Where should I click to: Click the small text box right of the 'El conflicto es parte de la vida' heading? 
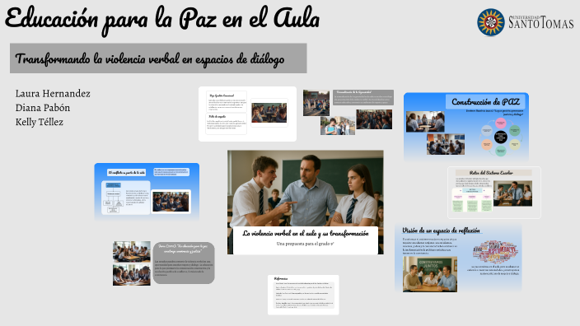tap(171, 172)
